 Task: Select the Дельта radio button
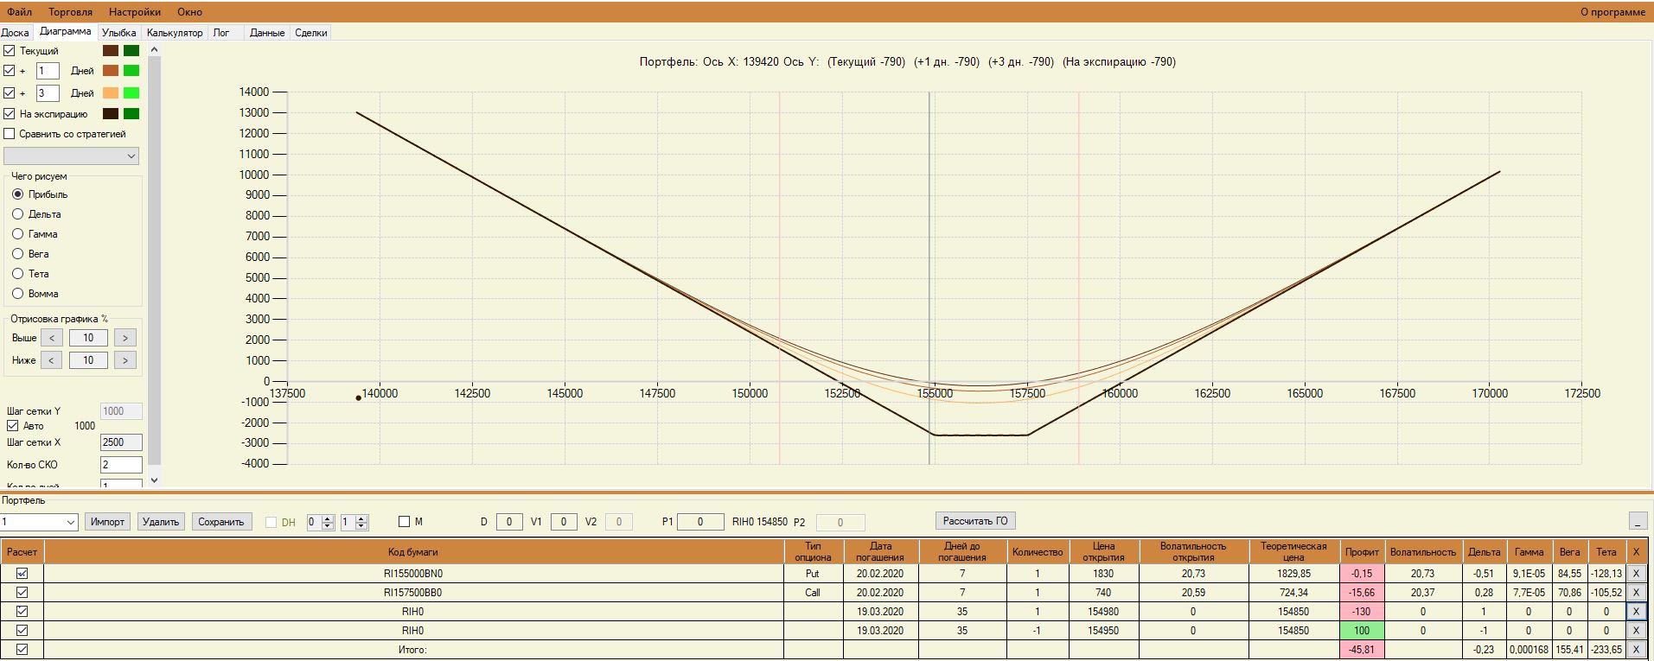18,214
